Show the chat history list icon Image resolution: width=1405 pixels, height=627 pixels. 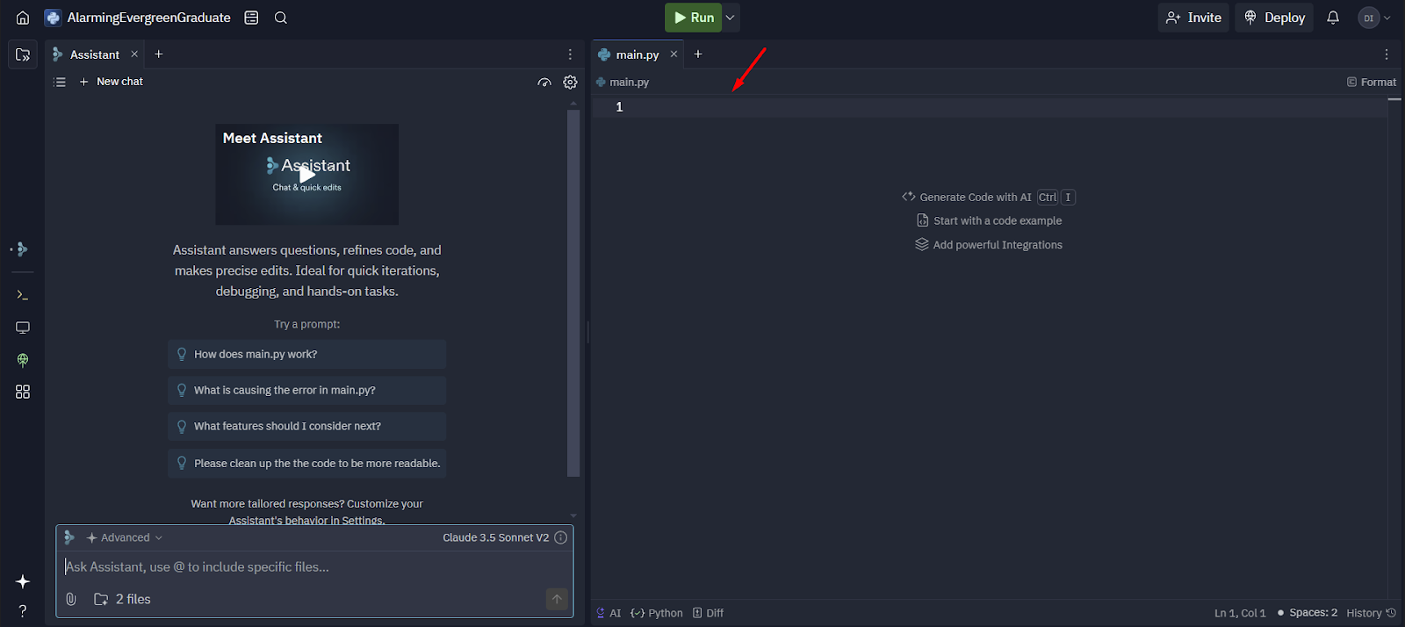[60, 82]
